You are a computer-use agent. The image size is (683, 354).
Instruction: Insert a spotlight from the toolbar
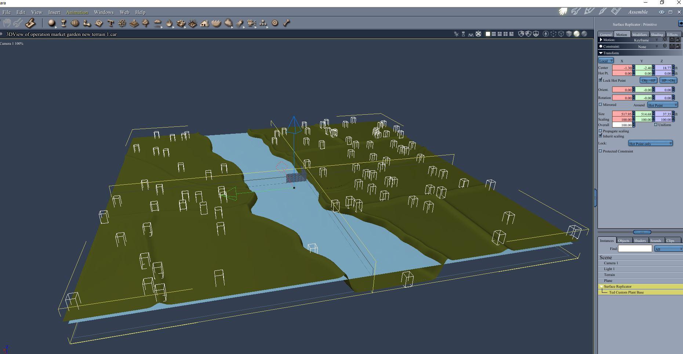click(240, 23)
